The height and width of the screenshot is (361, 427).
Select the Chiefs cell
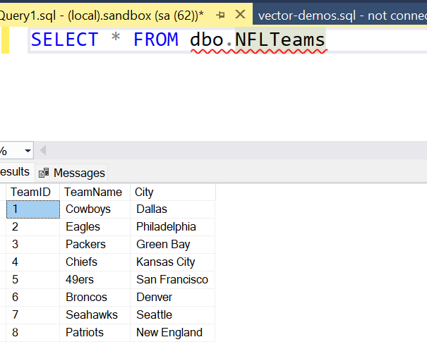(x=95, y=262)
